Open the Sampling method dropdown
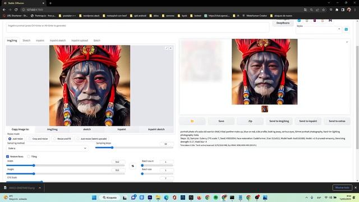Image resolution: width=359 pixels, height=202 pixels. coord(47,148)
